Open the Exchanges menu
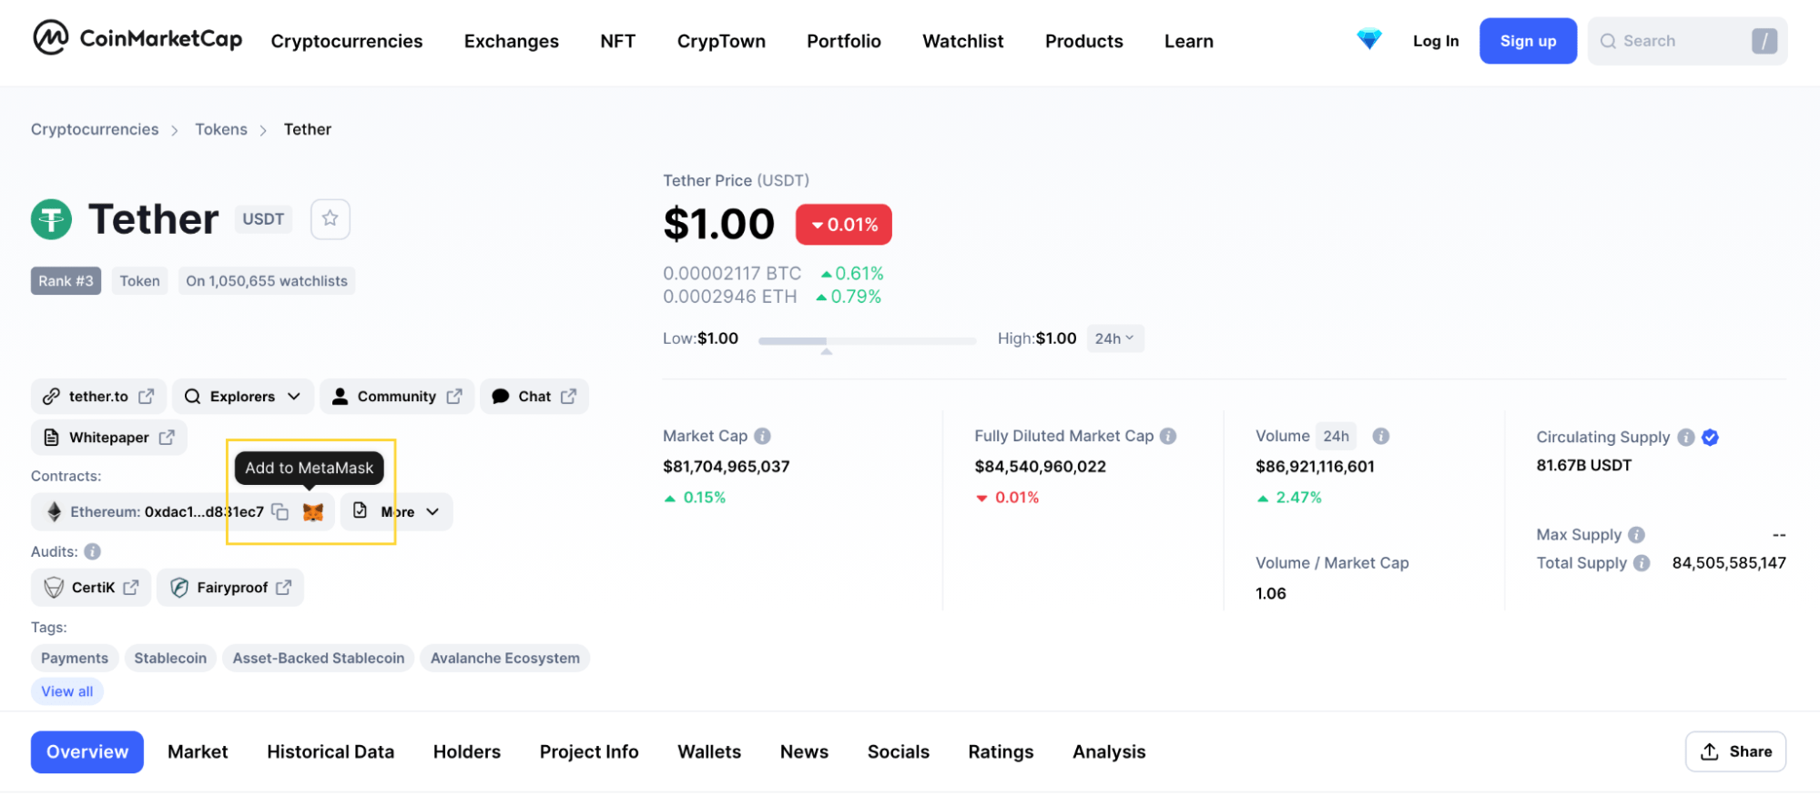Screen dimensions: 1820x807 [511, 41]
